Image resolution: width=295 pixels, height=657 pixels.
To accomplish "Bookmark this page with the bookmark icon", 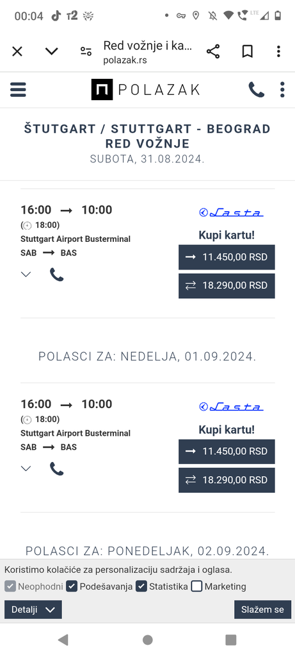I will click(x=248, y=51).
